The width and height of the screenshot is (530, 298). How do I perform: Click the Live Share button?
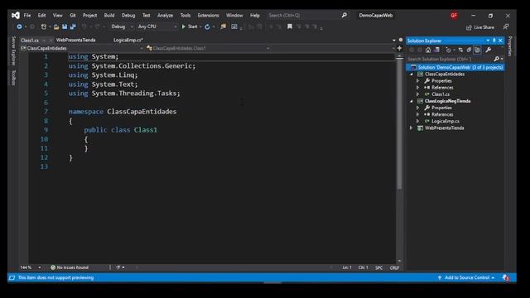(x=480, y=27)
